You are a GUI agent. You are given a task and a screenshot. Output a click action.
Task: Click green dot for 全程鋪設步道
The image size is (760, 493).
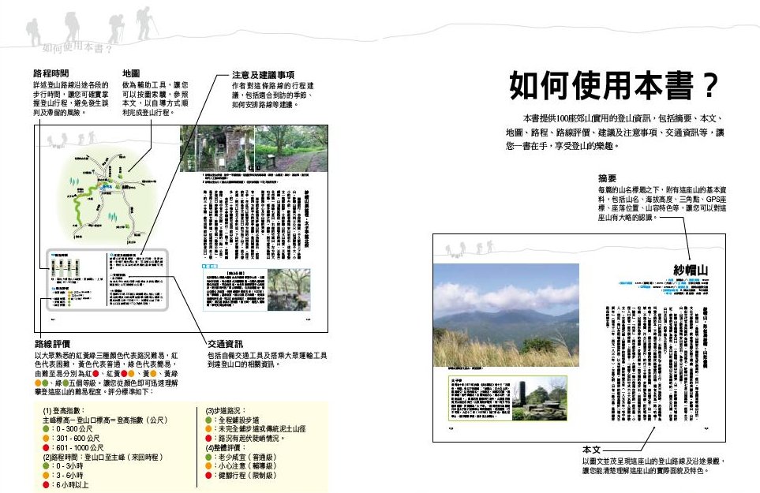coord(209,420)
